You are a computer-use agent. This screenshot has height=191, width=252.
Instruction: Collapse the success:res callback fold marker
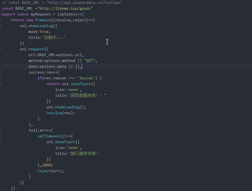pos(1,72)
